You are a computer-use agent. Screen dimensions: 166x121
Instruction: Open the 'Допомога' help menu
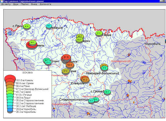(45, 4)
